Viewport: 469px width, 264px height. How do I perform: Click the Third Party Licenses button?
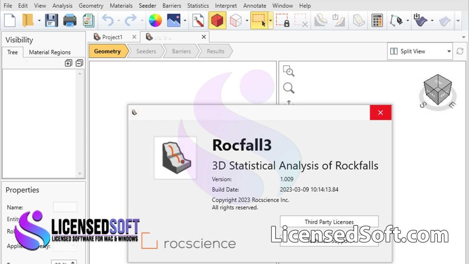(x=329, y=222)
